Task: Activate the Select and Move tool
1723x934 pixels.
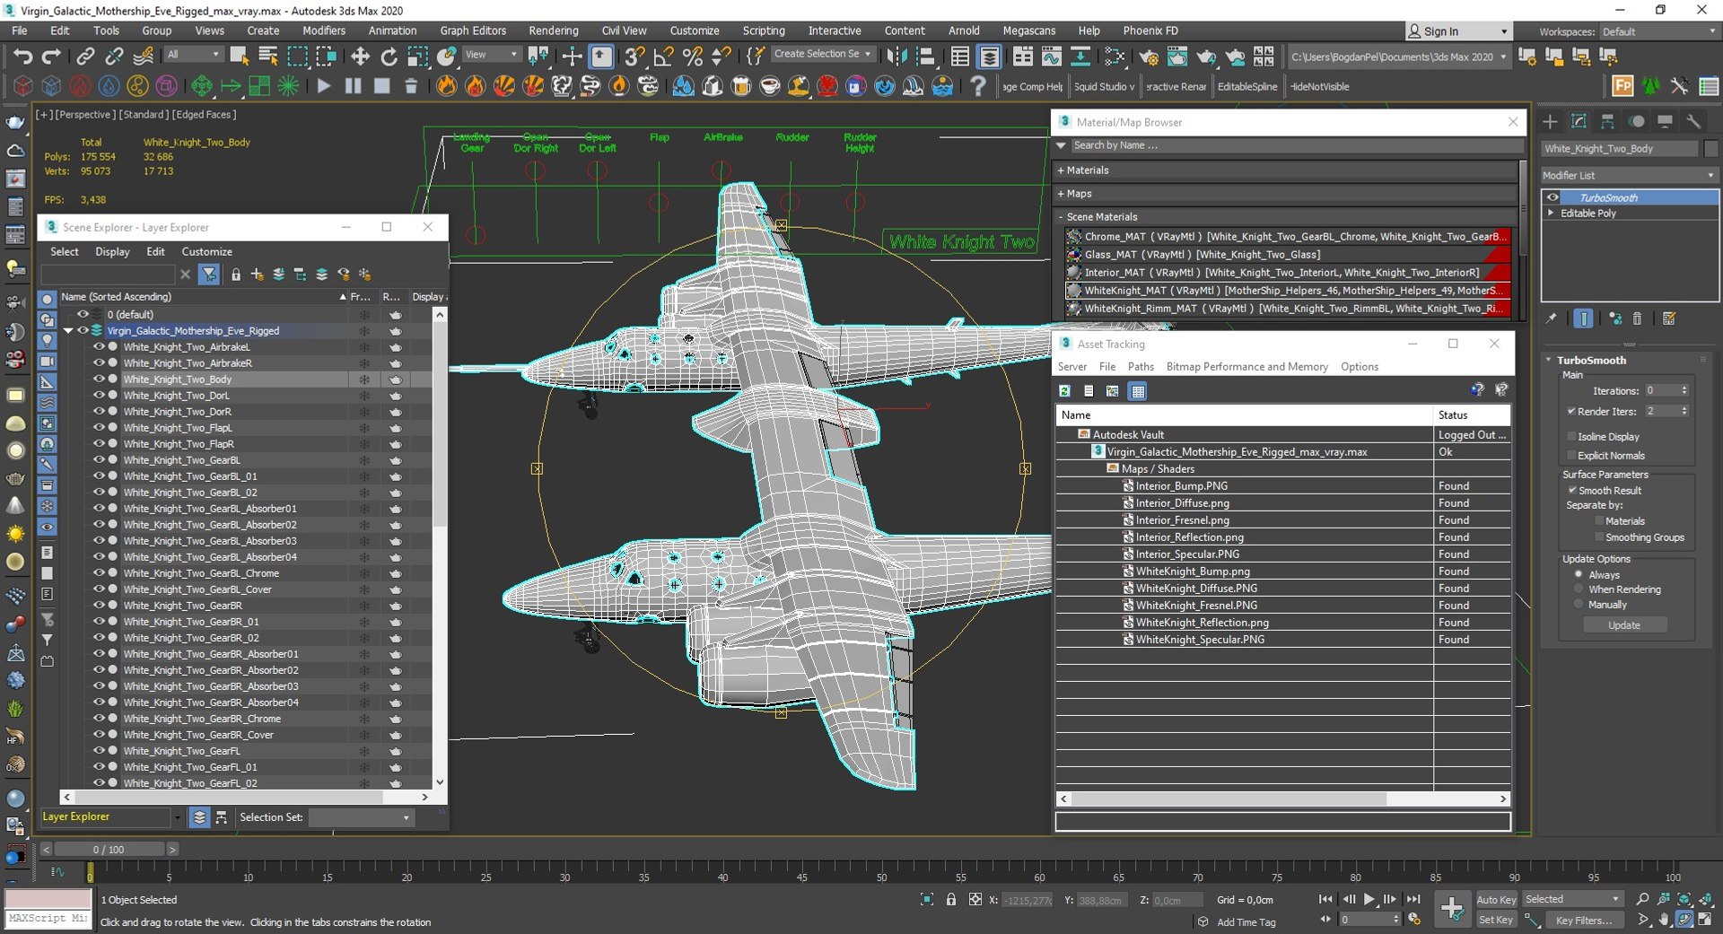Action: click(360, 57)
